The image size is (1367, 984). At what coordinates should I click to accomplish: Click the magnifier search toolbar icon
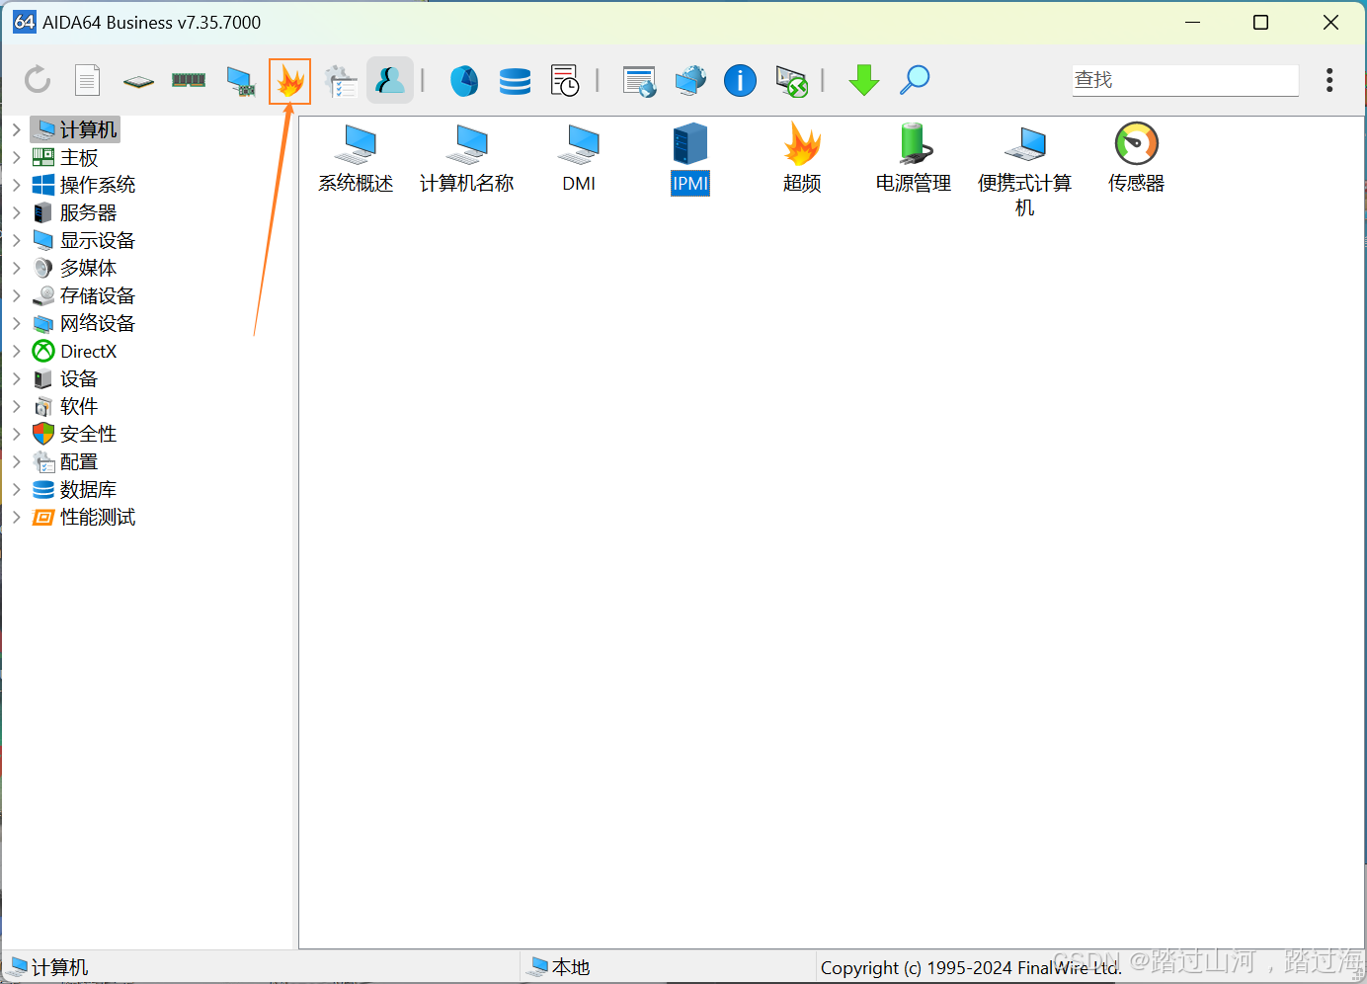pyautogui.click(x=915, y=80)
